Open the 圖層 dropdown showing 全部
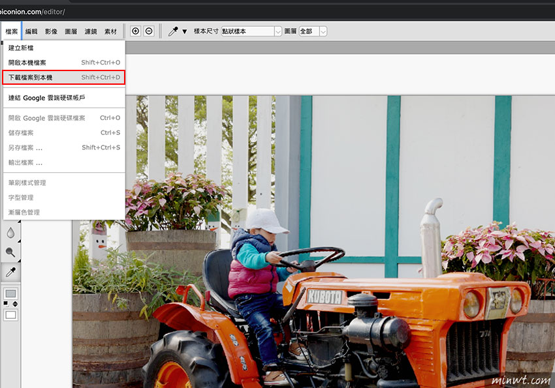The width and height of the screenshot is (555, 388). (313, 31)
